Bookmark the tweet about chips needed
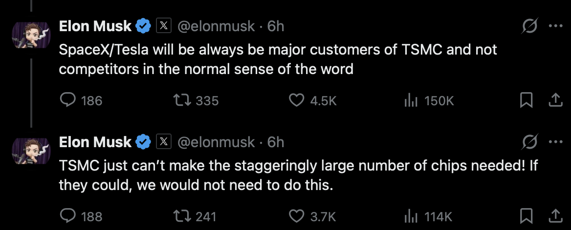The width and height of the screenshot is (571, 230). tap(526, 216)
